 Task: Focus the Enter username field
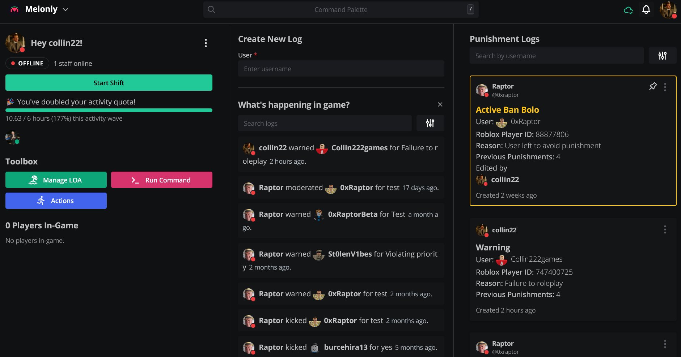click(341, 69)
